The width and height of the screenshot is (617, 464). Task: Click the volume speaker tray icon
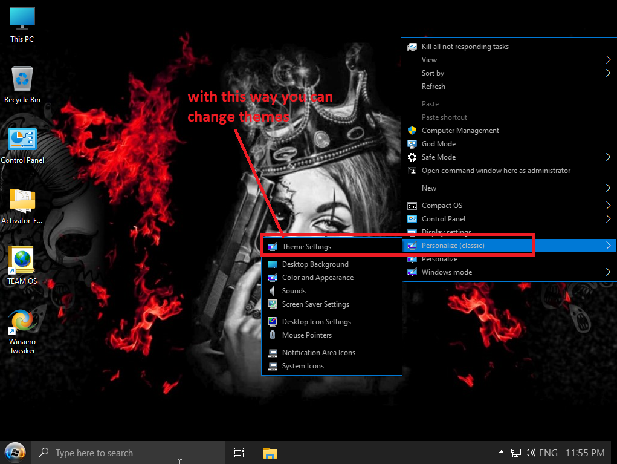pyautogui.click(x=530, y=453)
